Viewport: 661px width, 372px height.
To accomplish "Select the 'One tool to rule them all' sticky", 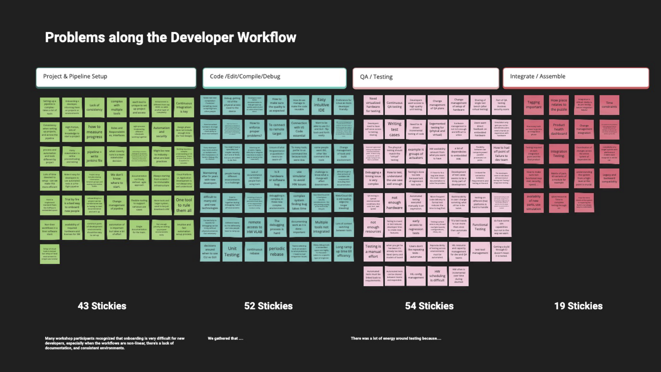I will [184, 205].
